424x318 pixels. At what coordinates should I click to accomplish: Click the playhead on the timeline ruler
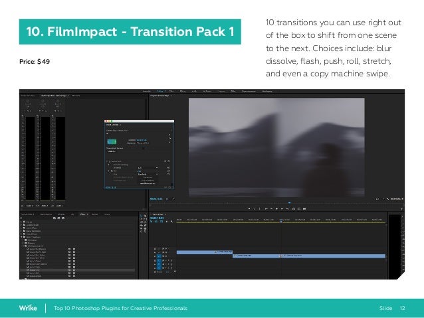tap(281, 220)
